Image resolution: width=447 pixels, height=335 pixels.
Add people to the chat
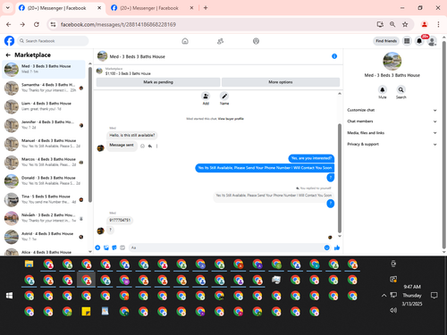pyautogui.click(x=206, y=96)
